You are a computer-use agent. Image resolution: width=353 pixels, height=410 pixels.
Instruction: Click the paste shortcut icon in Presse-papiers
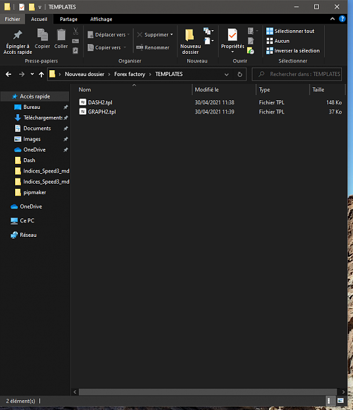pos(76,51)
